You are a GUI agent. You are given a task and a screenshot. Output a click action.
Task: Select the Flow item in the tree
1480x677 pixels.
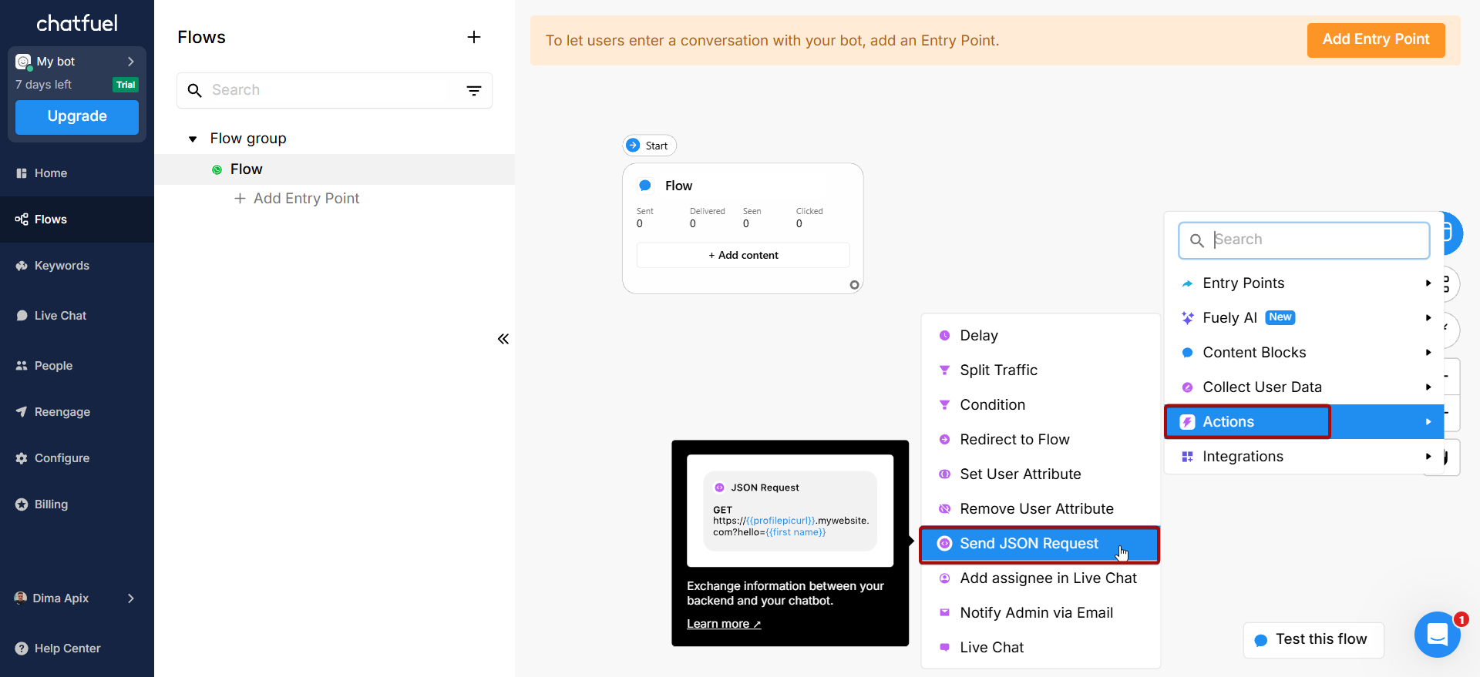(335, 169)
